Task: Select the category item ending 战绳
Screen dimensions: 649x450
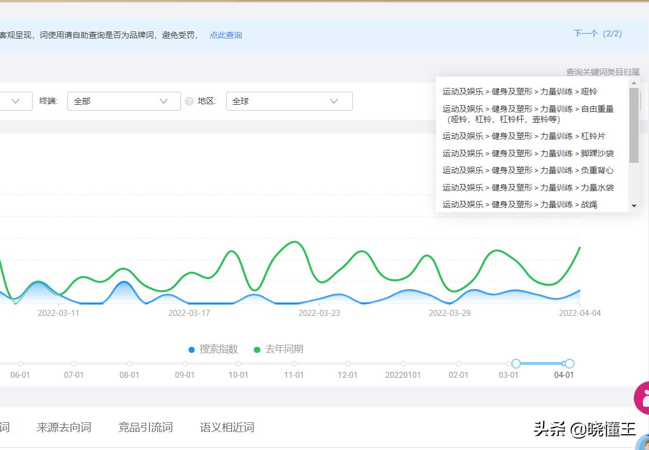Action: point(516,204)
